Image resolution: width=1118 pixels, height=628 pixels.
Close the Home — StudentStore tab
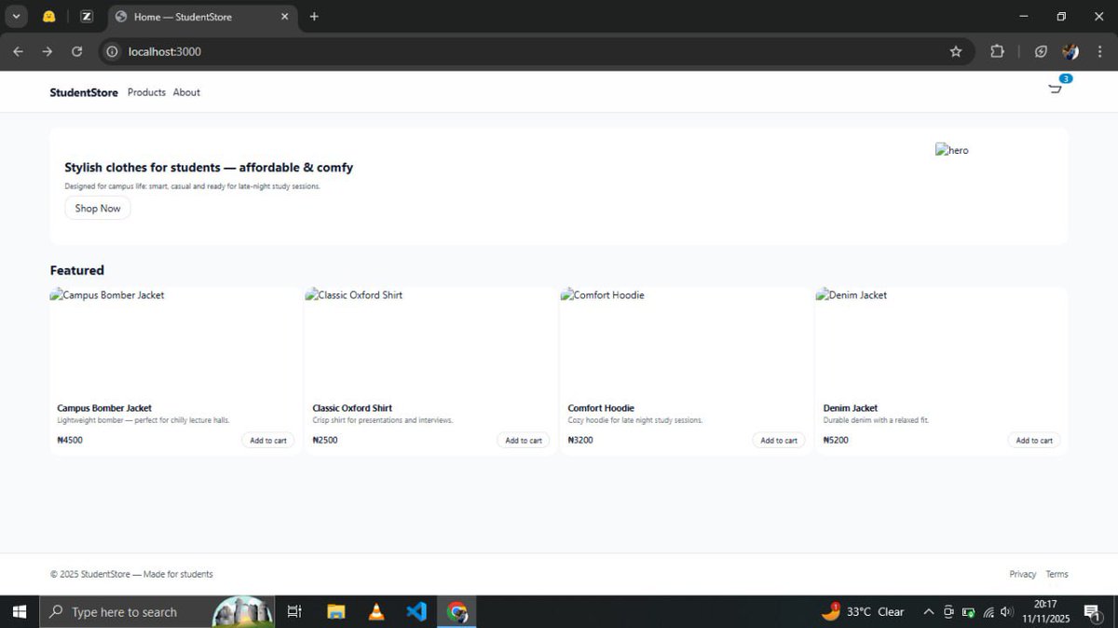click(283, 16)
